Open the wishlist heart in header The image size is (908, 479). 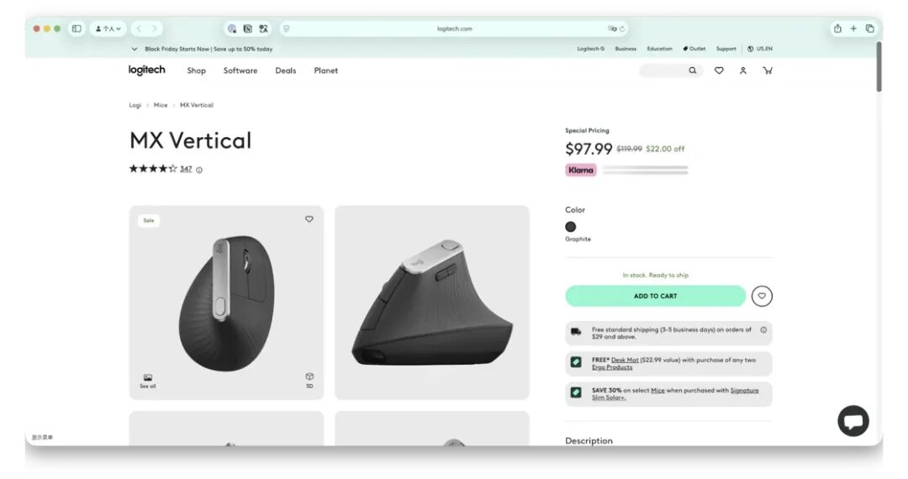[719, 71]
